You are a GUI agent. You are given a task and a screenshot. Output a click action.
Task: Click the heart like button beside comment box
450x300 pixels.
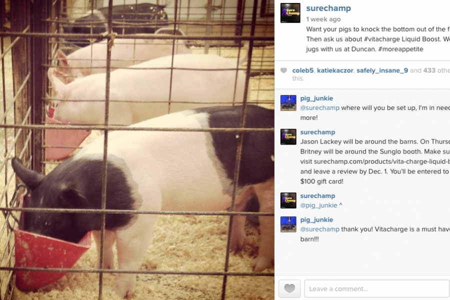[x=289, y=288]
